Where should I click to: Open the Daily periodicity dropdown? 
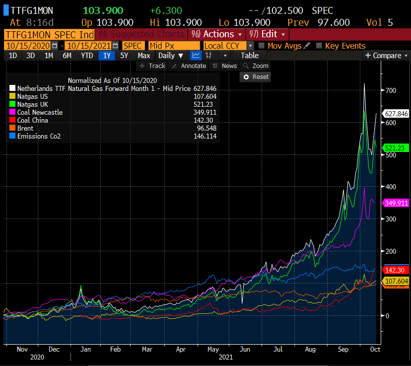(170, 56)
